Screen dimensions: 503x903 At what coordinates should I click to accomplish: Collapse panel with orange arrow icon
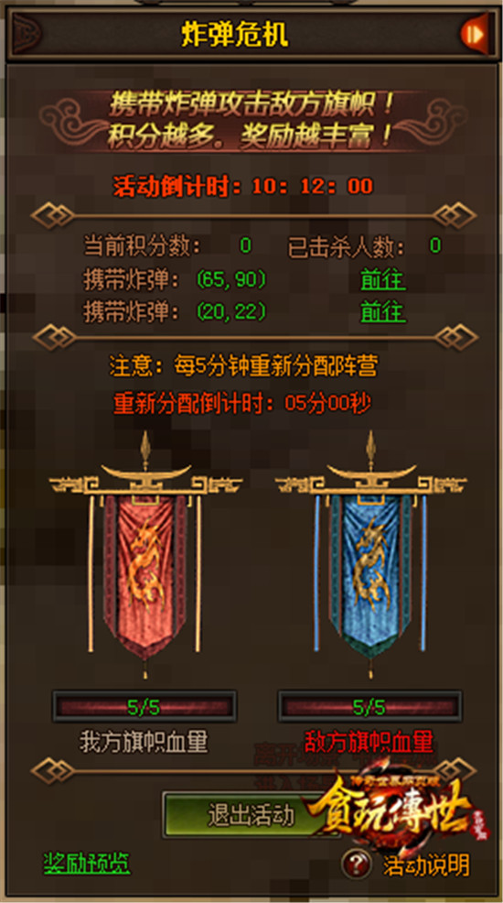475,34
